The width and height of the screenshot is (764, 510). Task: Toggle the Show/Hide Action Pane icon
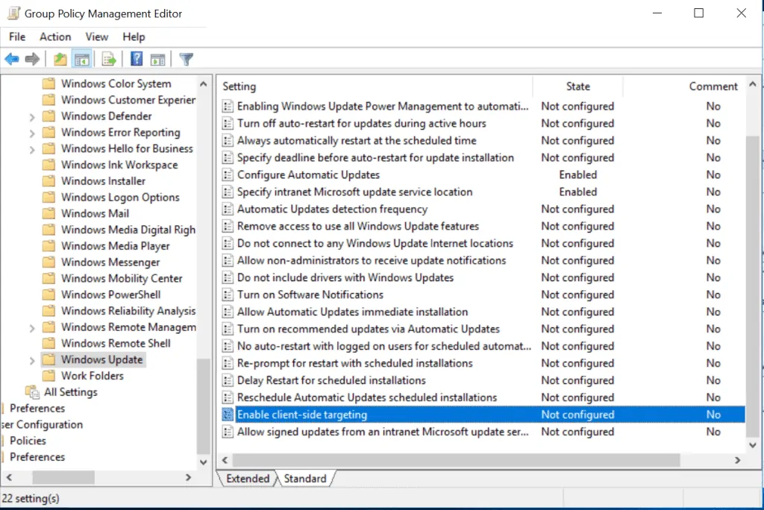(x=158, y=59)
